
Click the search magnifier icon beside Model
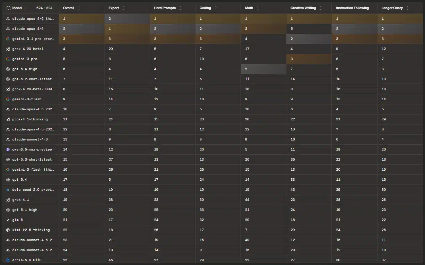tap(8, 8)
